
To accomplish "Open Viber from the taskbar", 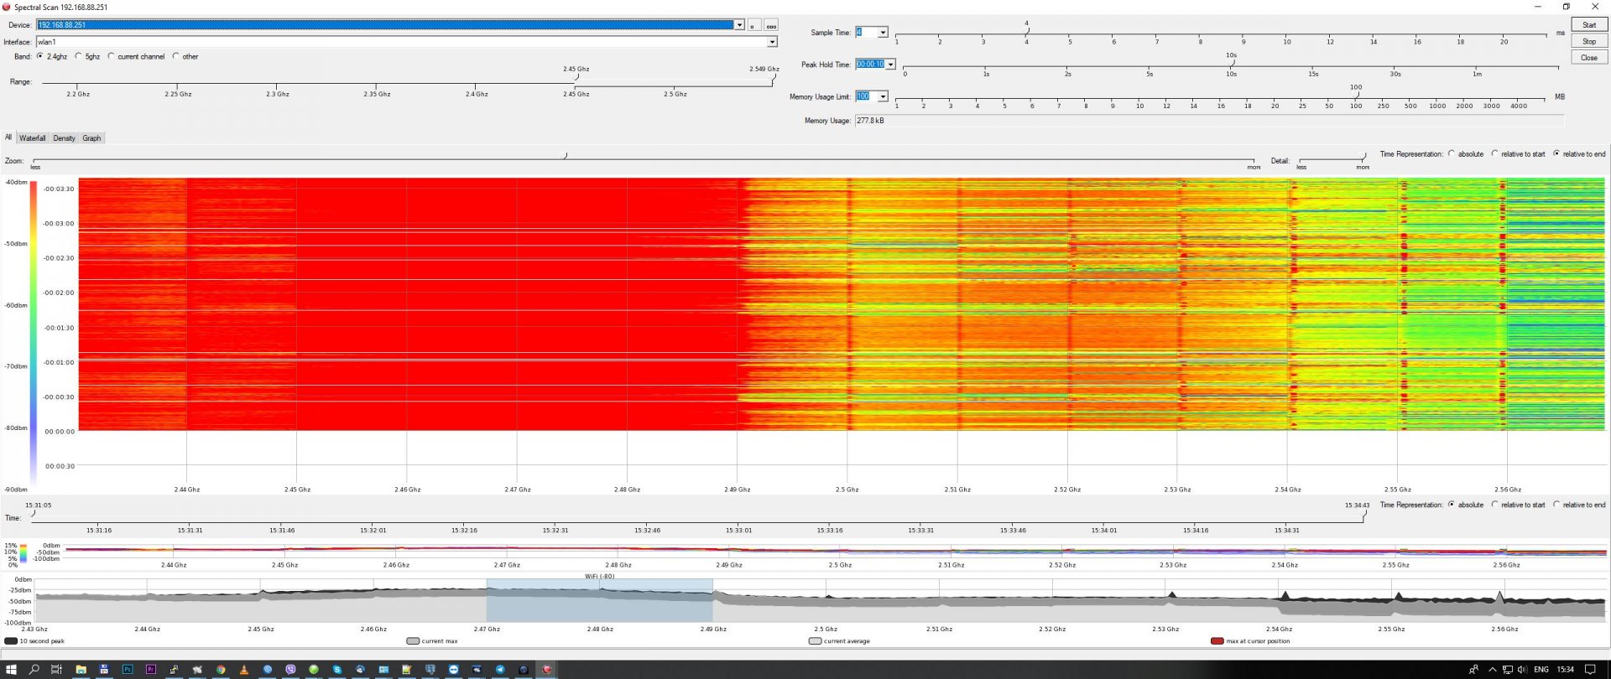I will coord(291,670).
